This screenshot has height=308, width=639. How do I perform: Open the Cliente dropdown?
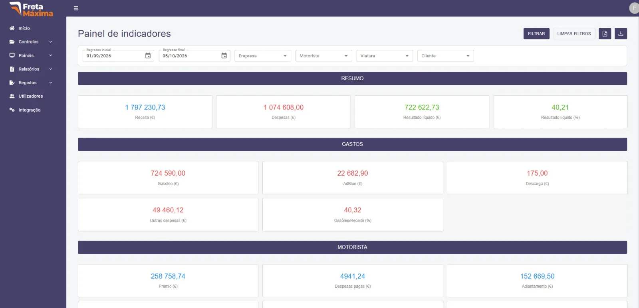coord(446,56)
